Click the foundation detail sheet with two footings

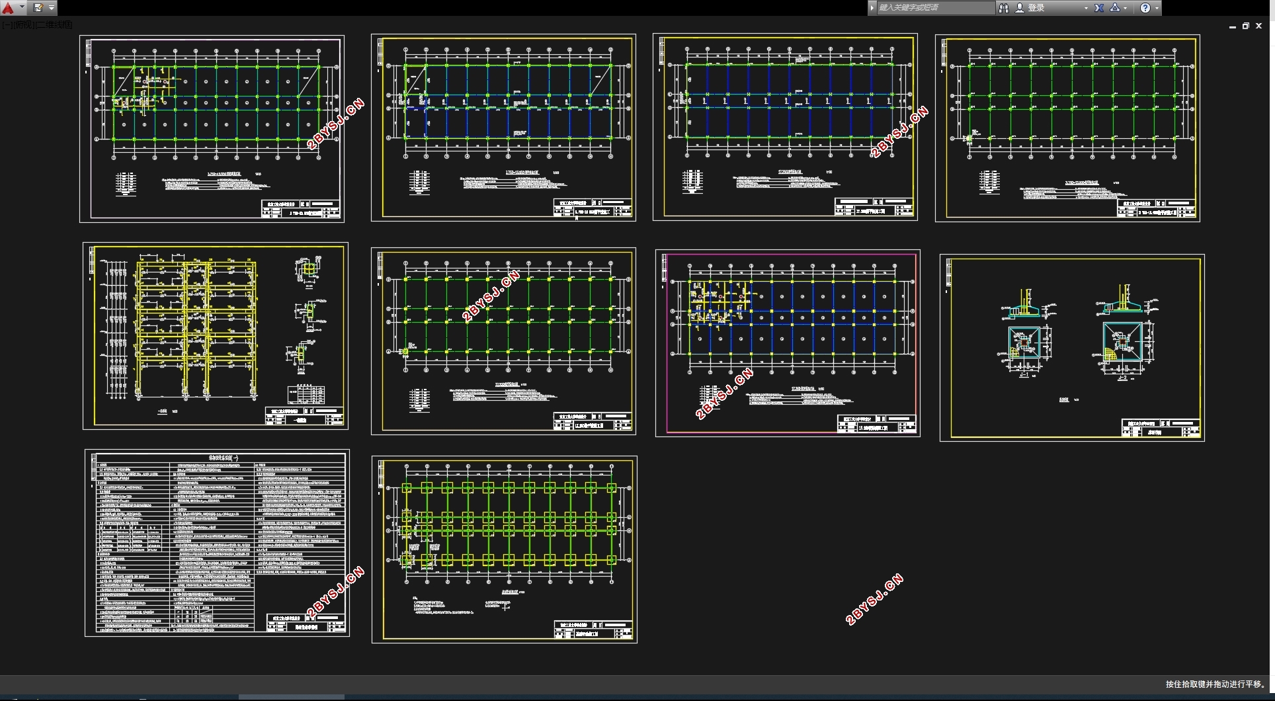(1072, 348)
